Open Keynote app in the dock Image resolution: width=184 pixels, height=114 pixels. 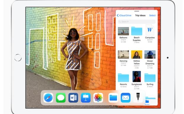(x=86, y=98)
